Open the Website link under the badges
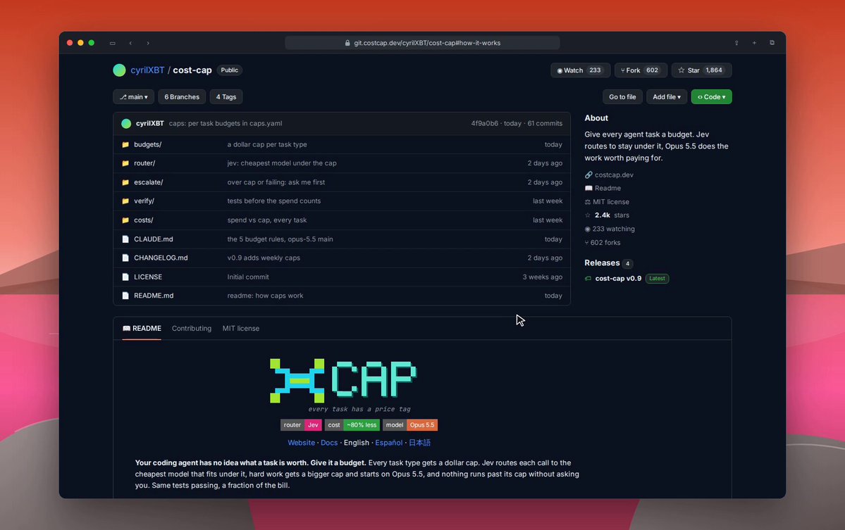 point(301,443)
